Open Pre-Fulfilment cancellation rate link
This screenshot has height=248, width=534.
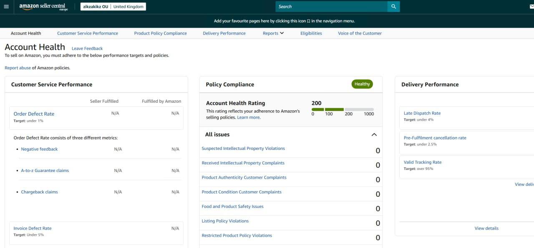click(435, 138)
